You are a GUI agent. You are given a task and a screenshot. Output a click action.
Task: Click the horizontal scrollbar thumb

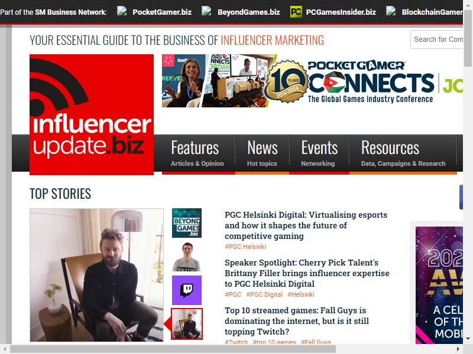(173, 349)
